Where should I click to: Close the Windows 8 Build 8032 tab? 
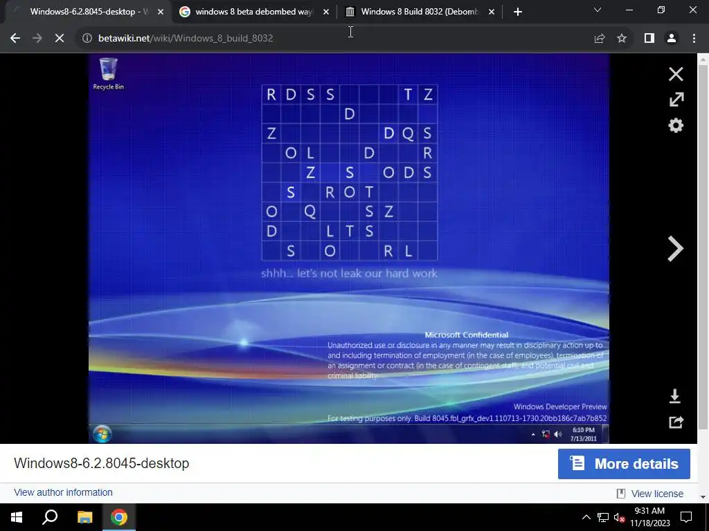pos(492,12)
